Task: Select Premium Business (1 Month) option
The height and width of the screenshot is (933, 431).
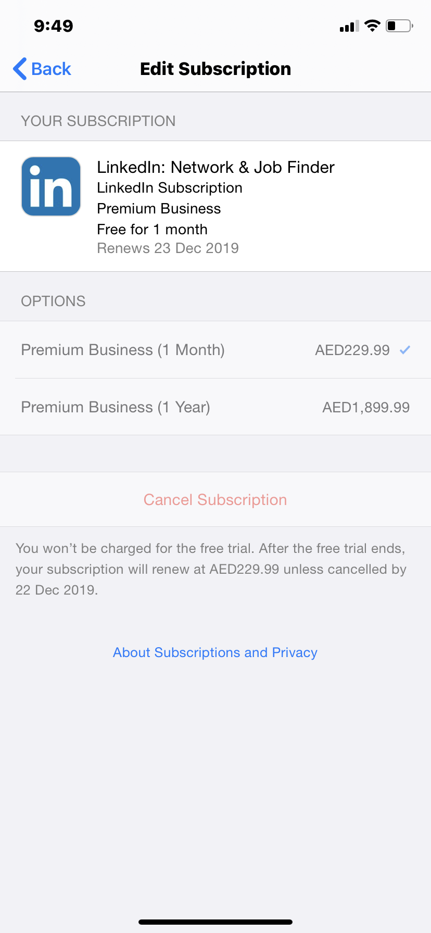Action: (x=123, y=350)
